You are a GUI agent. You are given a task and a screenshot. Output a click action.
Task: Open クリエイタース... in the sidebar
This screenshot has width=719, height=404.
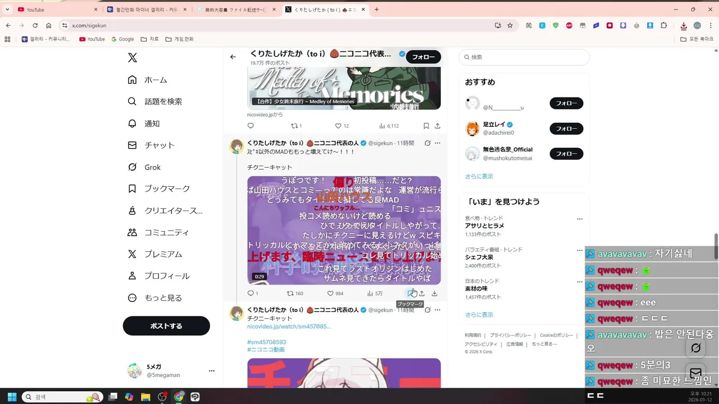tap(165, 210)
